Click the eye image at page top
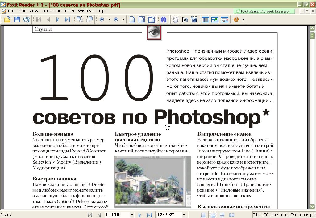 click(154, 33)
